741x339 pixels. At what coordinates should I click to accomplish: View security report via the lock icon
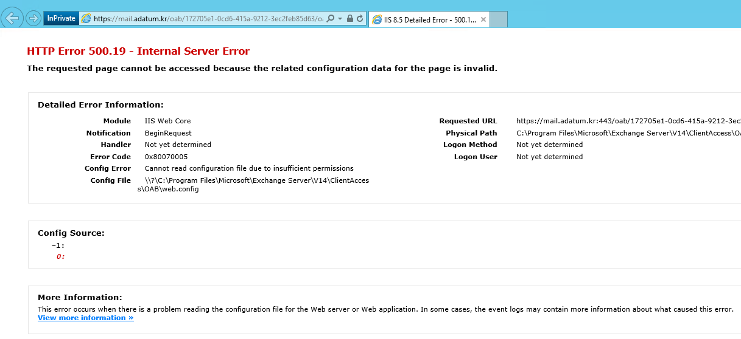tap(349, 18)
